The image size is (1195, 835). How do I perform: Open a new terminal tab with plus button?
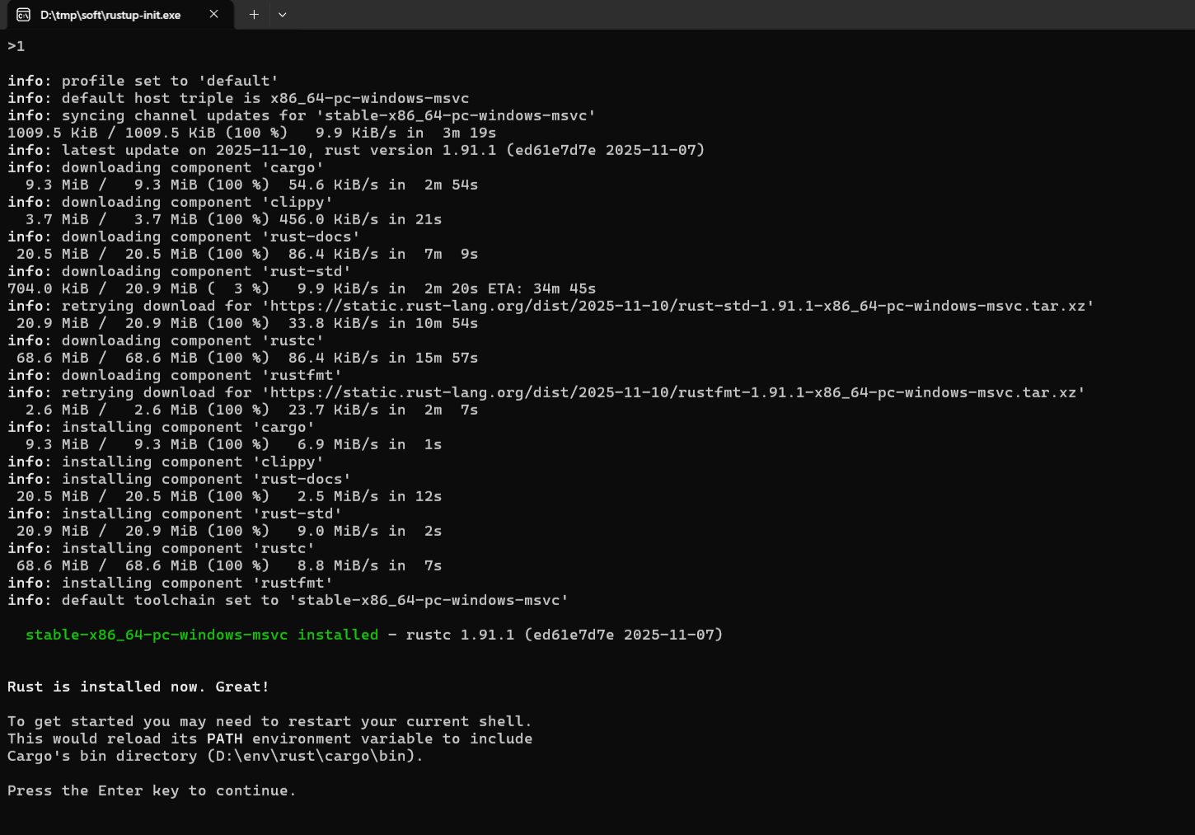pos(254,14)
